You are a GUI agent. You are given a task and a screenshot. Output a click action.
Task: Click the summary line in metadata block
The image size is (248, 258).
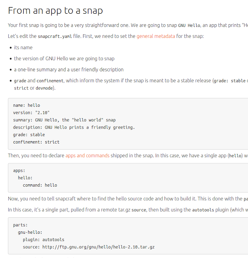(64, 120)
